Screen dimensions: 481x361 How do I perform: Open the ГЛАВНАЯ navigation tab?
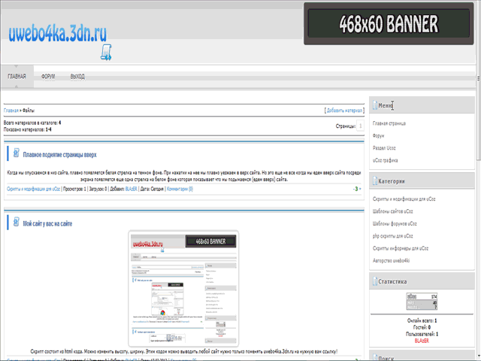point(17,77)
